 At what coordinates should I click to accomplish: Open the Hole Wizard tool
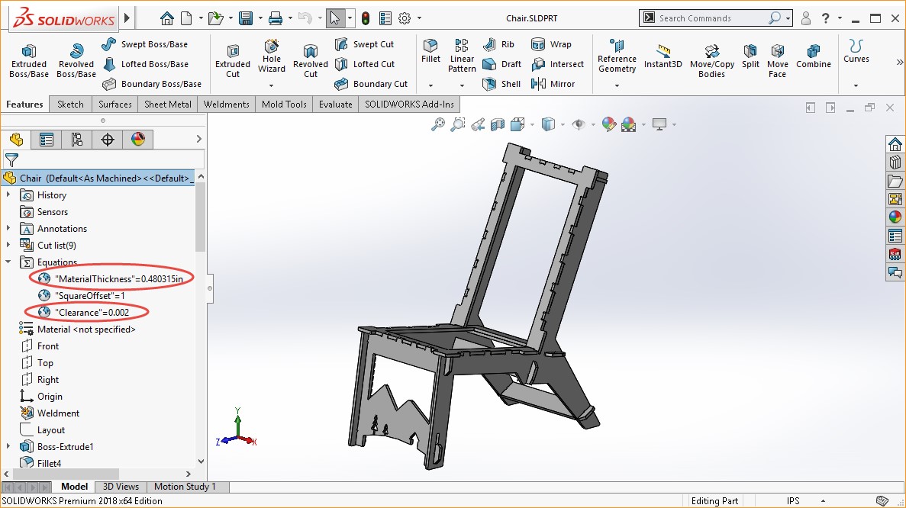272,56
